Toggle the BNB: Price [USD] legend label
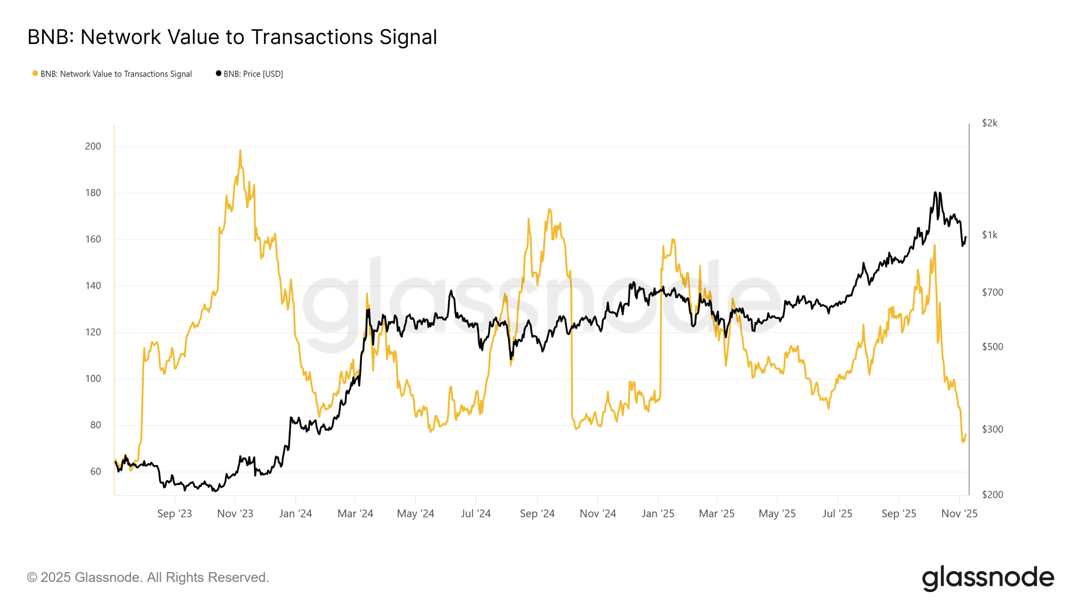 (x=253, y=74)
